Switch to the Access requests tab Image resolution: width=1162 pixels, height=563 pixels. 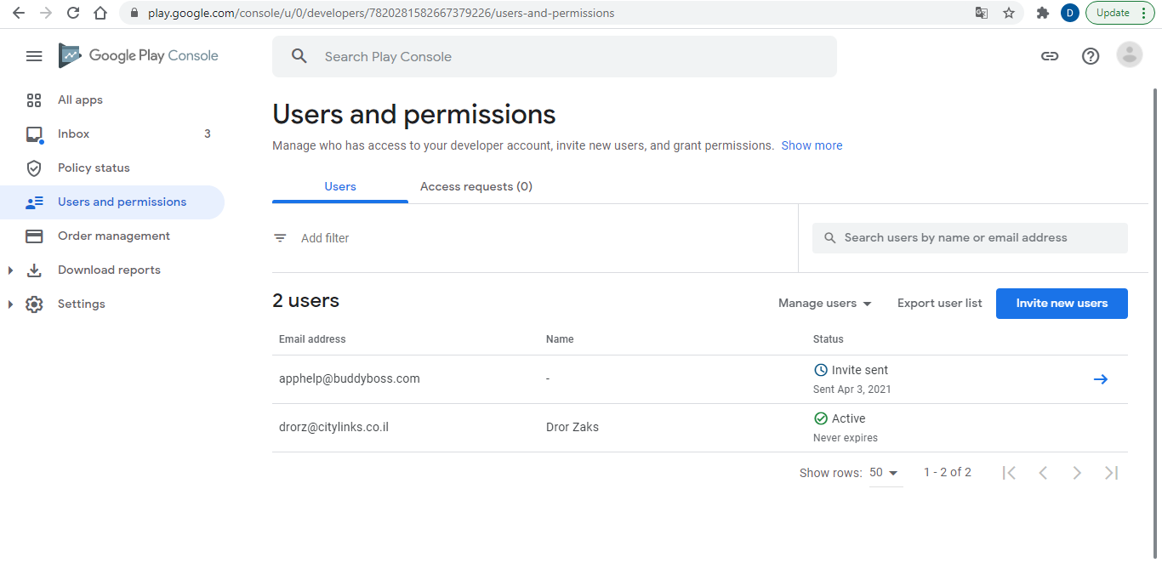pyautogui.click(x=476, y=187)
